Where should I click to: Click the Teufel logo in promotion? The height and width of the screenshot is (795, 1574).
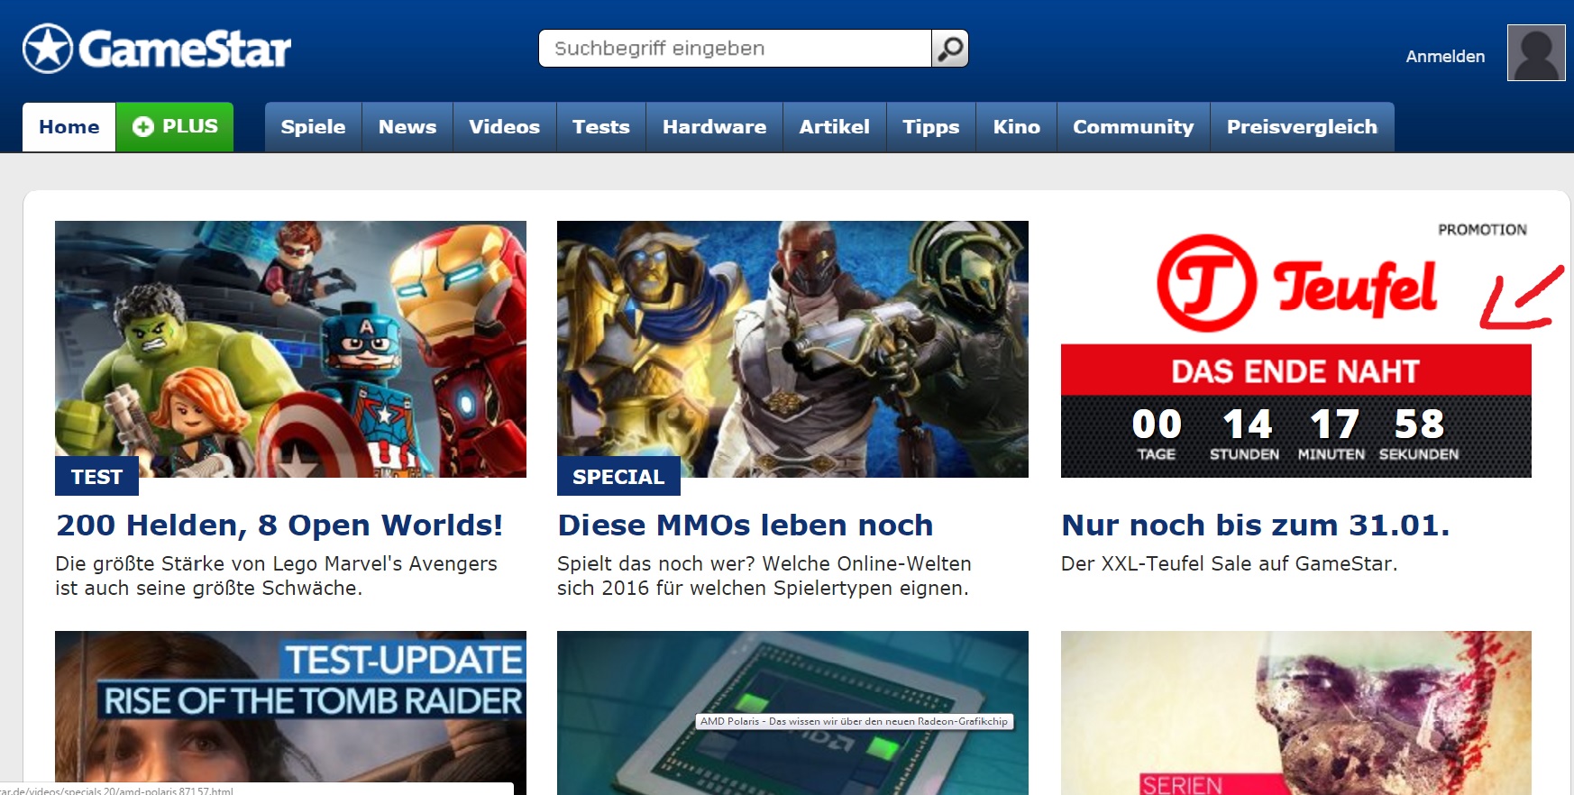pos(1296,284)
